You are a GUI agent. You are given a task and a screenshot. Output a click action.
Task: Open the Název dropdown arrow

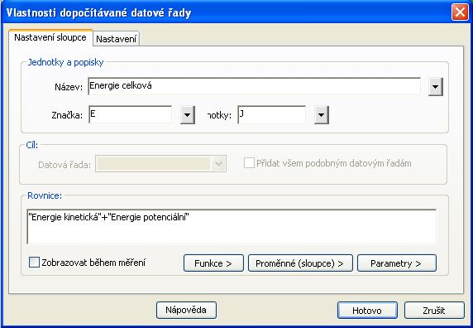coord(435,87)
